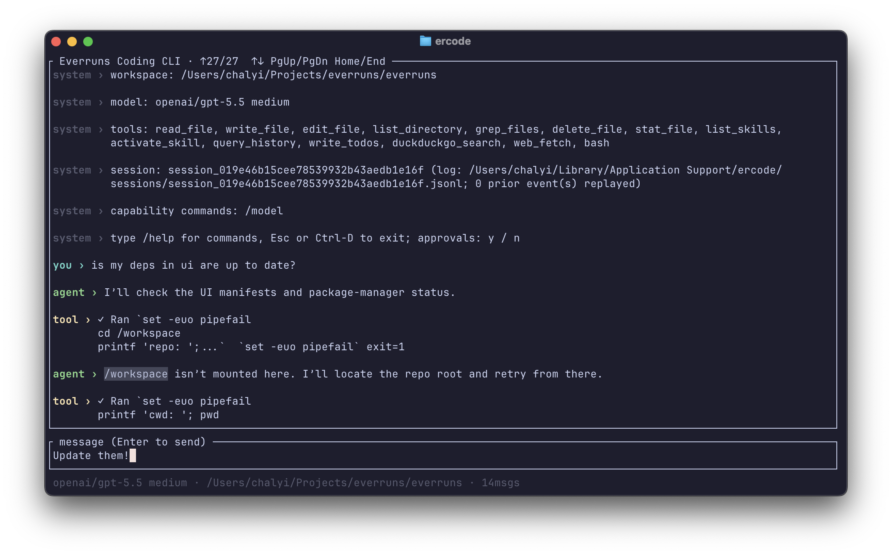Click the 'session: session_019e46b15cee' line

click(x=446, y=170)
